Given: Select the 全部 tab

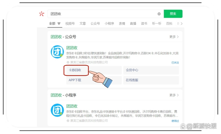Looking at the screenshot, I should pyautogui.click(x=52, y=24).
